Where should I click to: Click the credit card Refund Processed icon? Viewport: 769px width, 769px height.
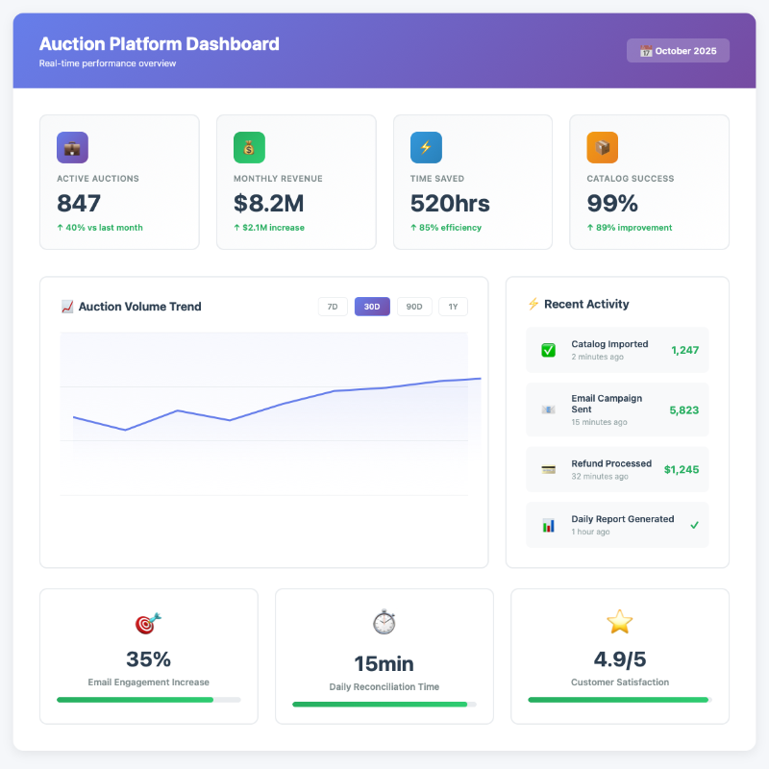pyautogui.click(x=548, y=469)
